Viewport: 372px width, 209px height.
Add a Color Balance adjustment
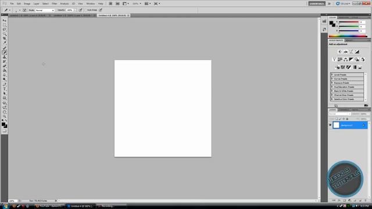345,59
